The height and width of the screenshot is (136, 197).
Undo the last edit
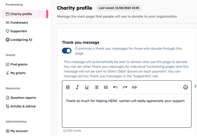[115, 87]
